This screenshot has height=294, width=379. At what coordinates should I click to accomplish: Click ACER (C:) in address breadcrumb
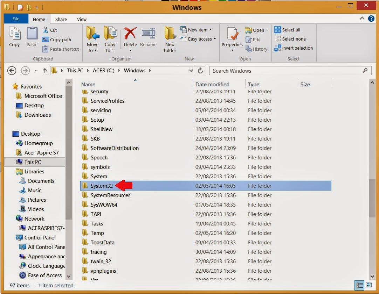[103, 70]
